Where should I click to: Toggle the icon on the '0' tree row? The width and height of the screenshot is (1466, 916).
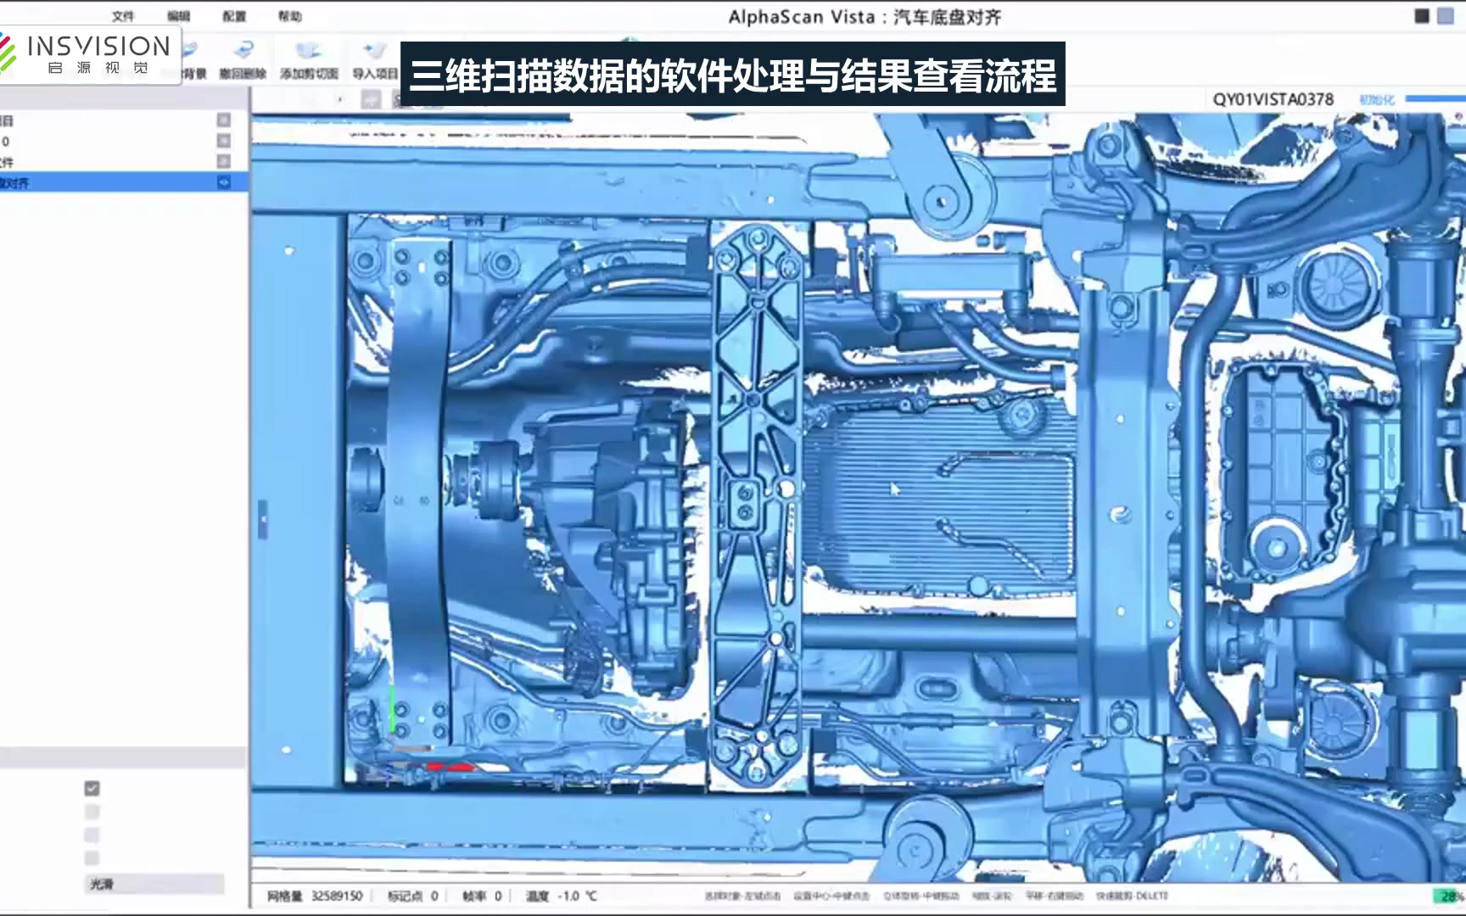[224, 141]
